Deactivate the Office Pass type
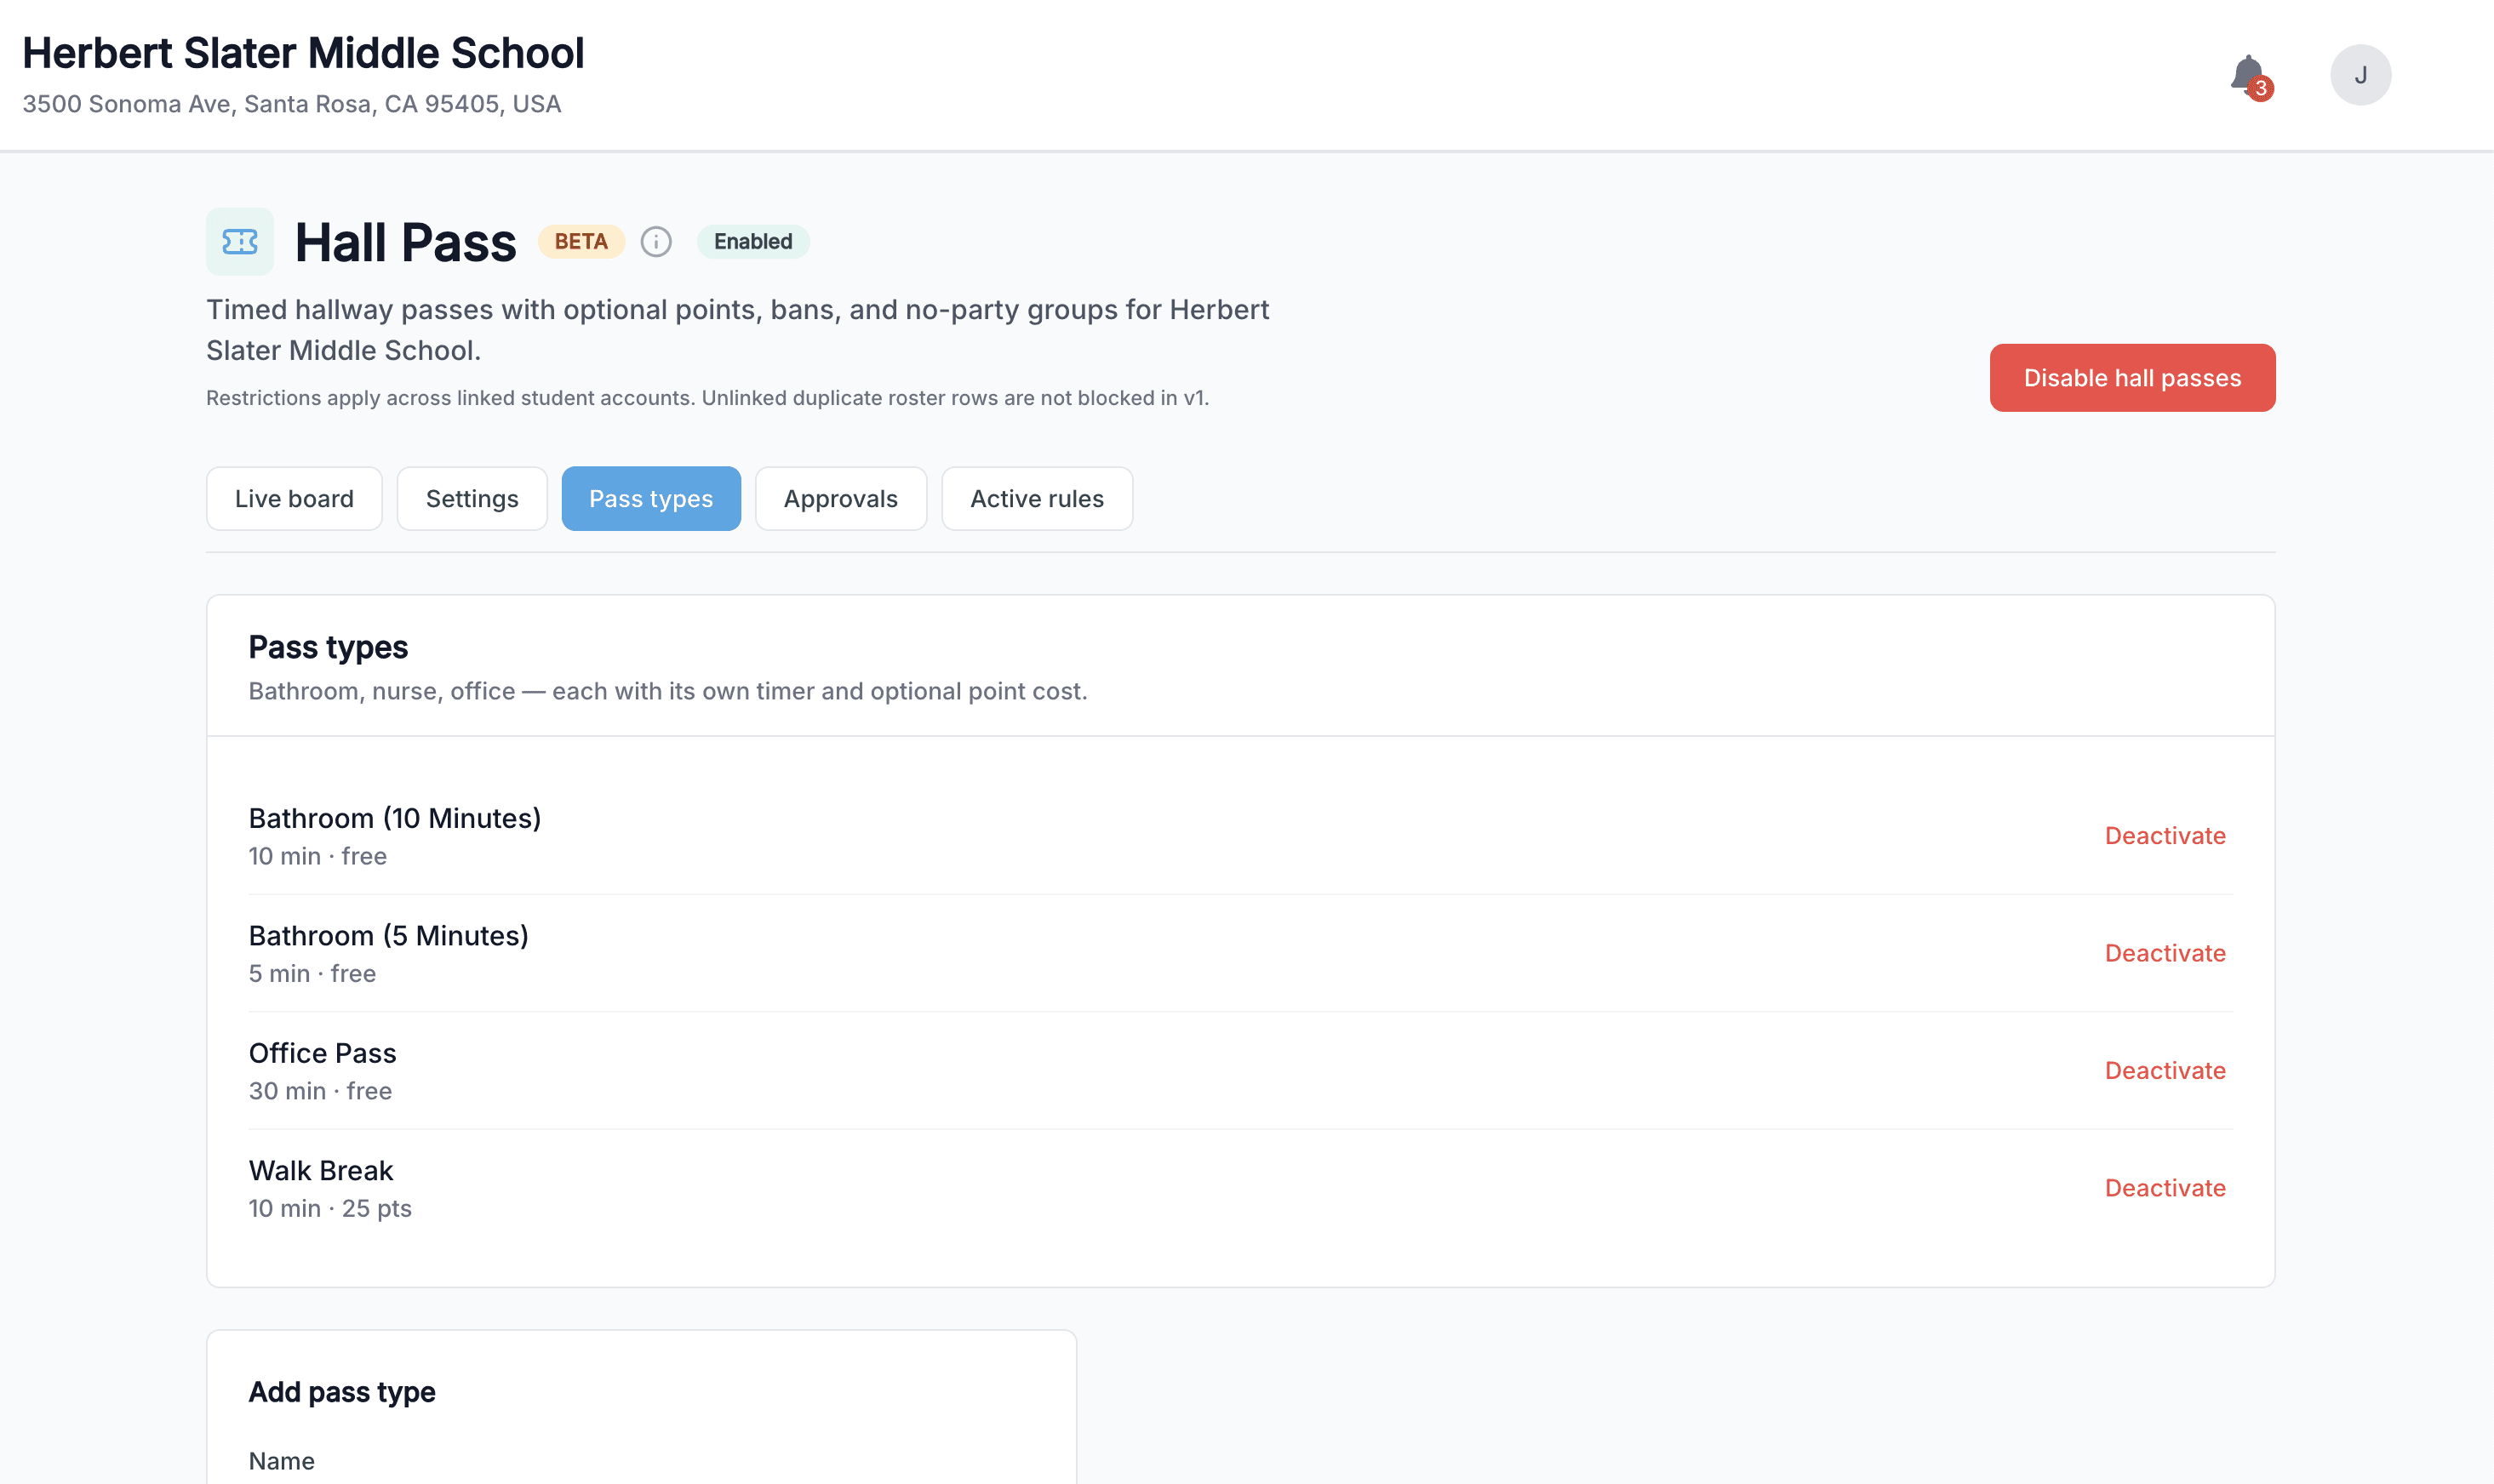This screenshot has height=1484, width=2494. 2165,1071
